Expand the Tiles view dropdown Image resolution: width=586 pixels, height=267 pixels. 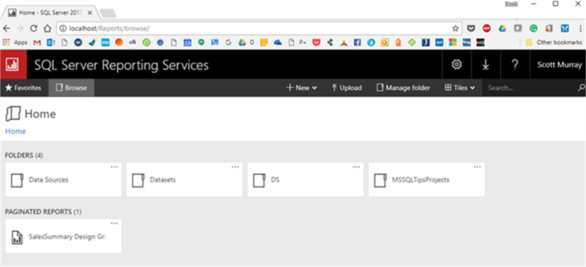459,88
